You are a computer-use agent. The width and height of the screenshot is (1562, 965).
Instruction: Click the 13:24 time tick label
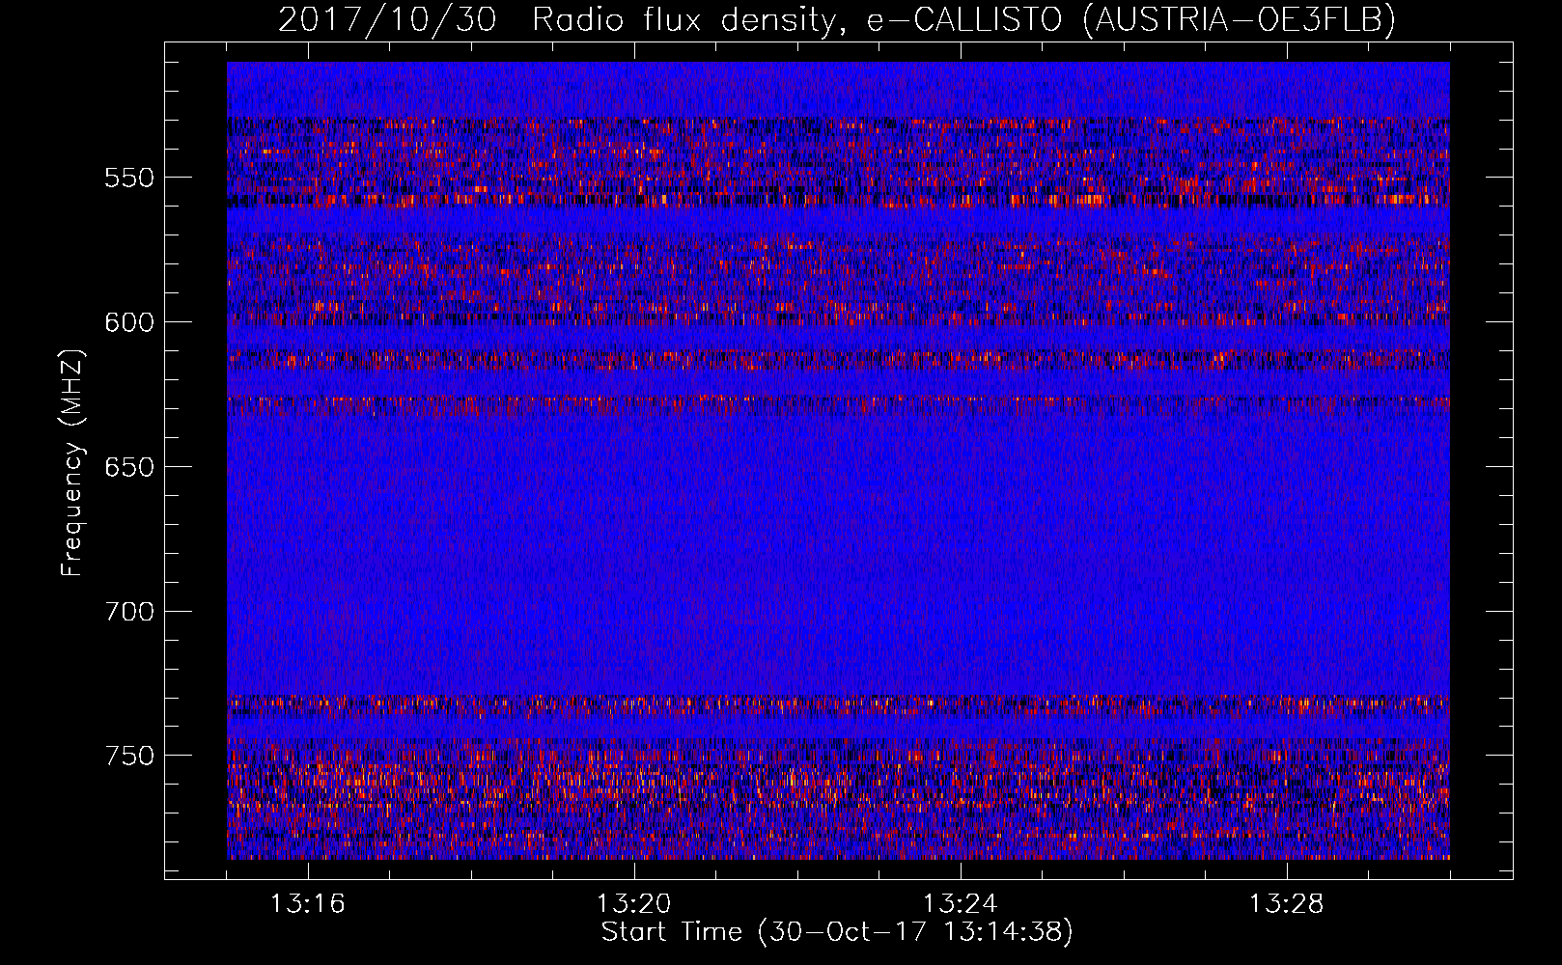coord(960,904)
